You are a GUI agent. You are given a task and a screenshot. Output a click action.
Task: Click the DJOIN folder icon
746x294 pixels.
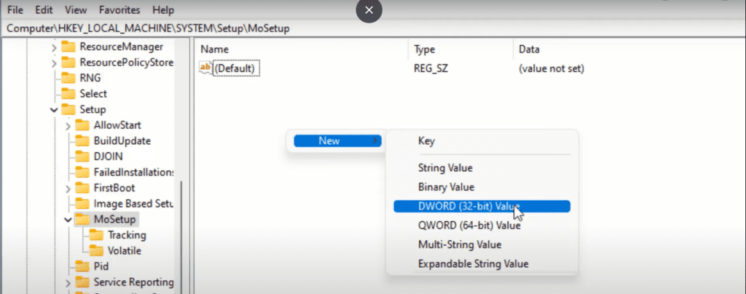82,156
